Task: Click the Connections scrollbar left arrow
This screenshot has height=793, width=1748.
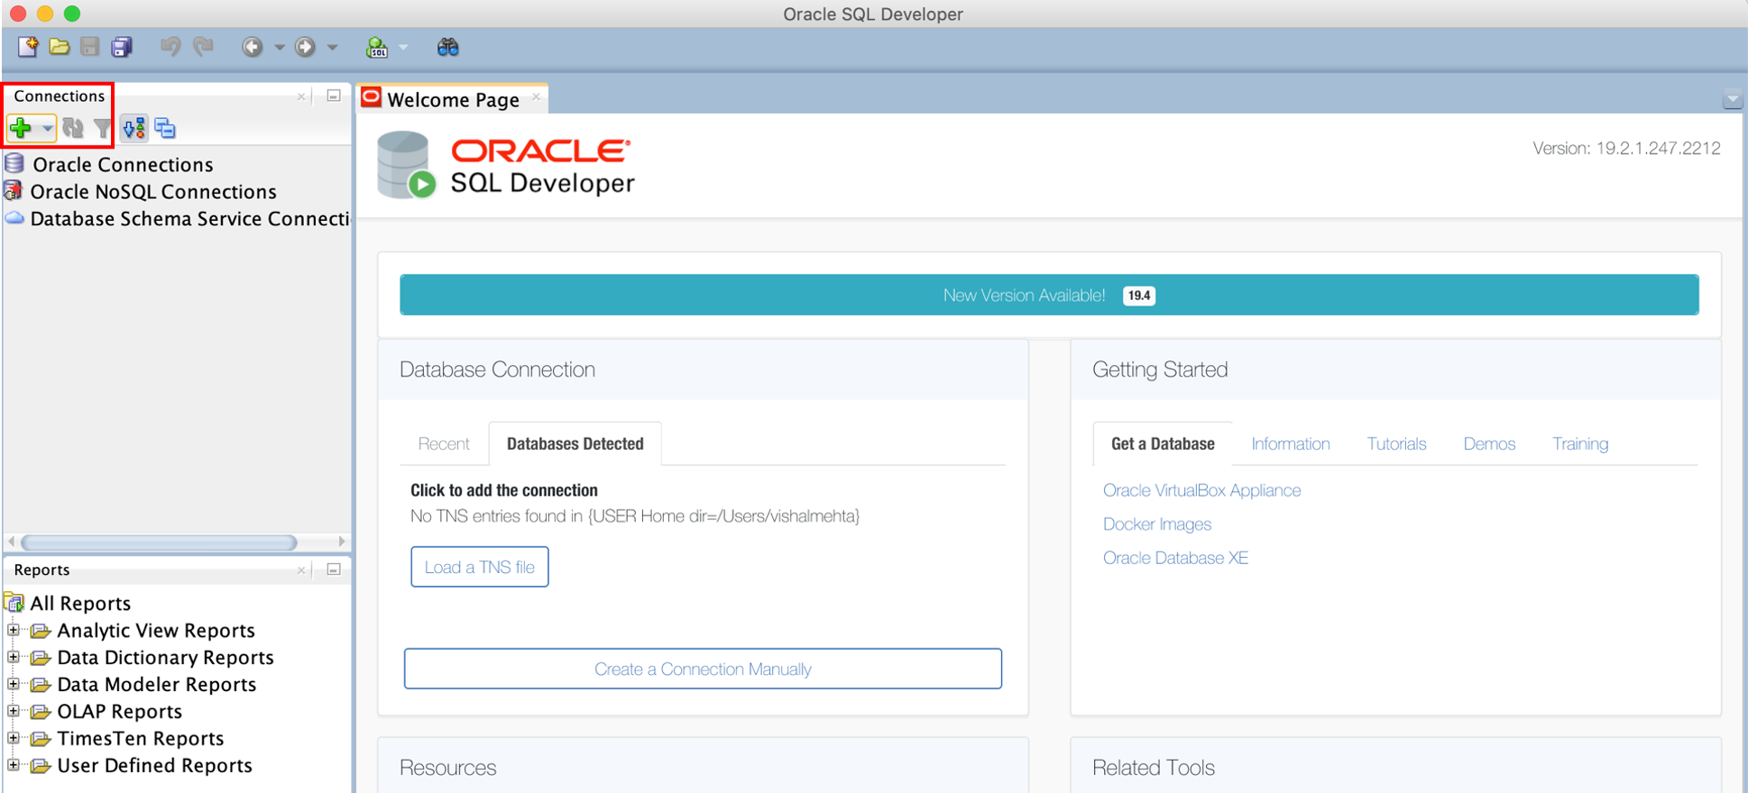Action: pos(11,542)
